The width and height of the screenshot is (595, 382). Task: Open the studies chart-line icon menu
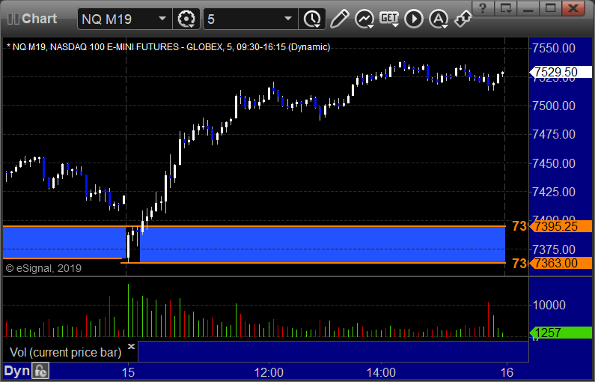click(x=364, y=19)
